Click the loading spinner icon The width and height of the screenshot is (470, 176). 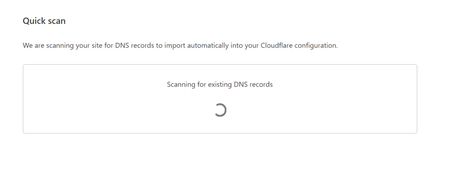(220, 110)
